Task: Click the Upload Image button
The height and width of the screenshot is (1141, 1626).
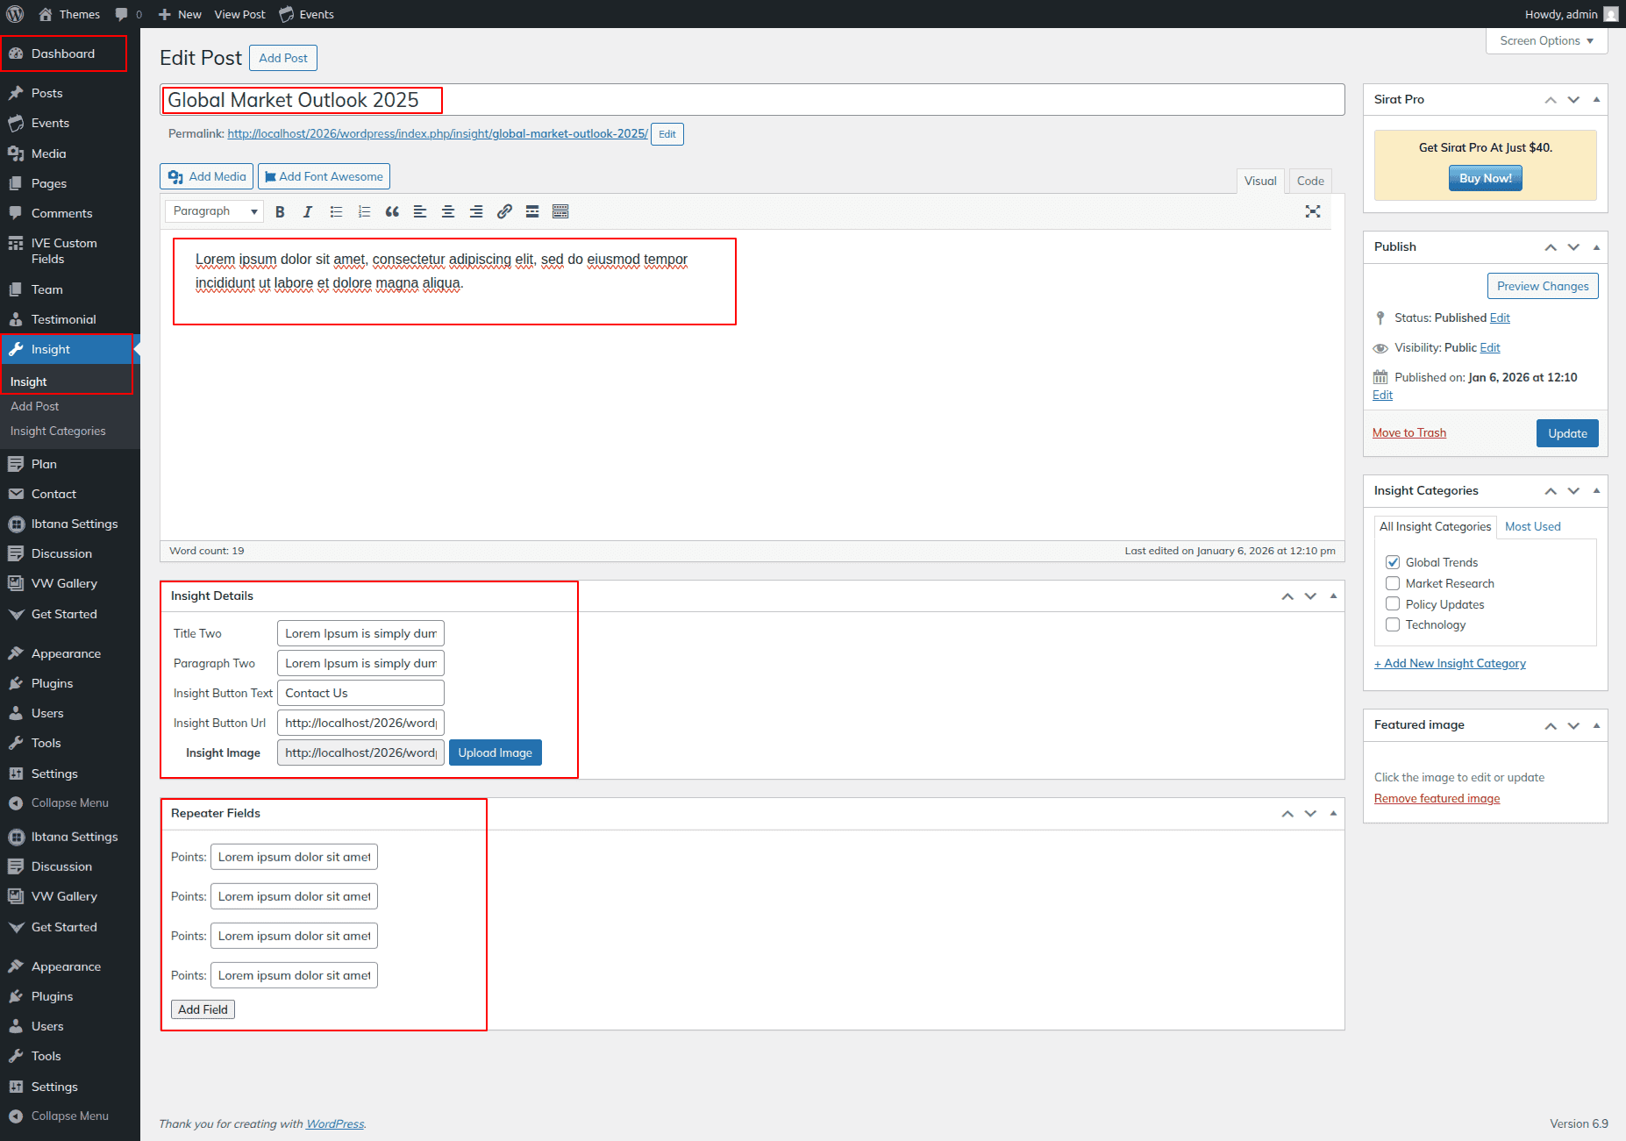Action: (495, 752)
